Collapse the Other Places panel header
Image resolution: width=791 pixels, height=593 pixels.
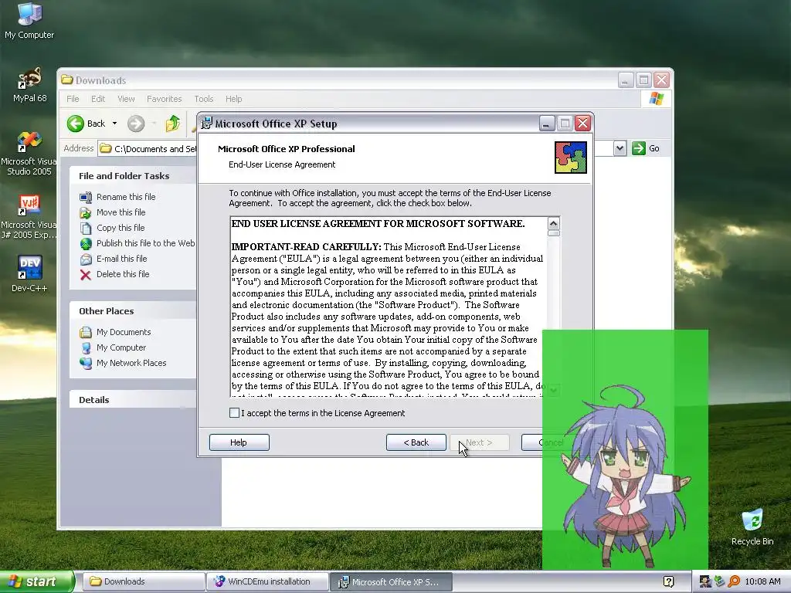[x=133, y=311]
